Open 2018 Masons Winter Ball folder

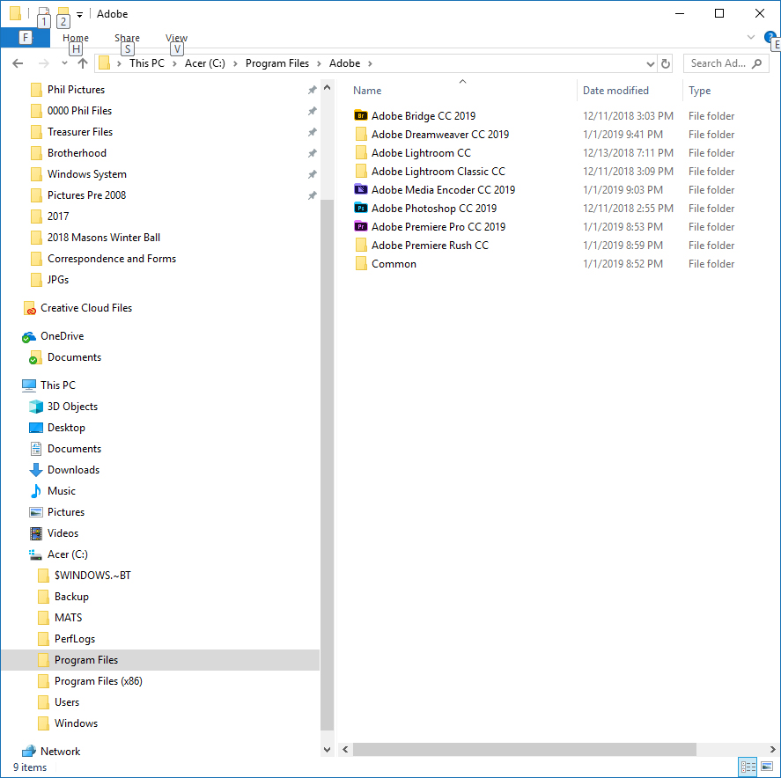(x=104, y=238)
